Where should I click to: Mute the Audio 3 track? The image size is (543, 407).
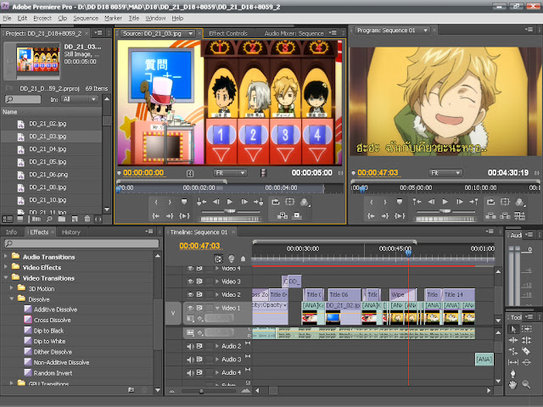click(x=190, y=360)
